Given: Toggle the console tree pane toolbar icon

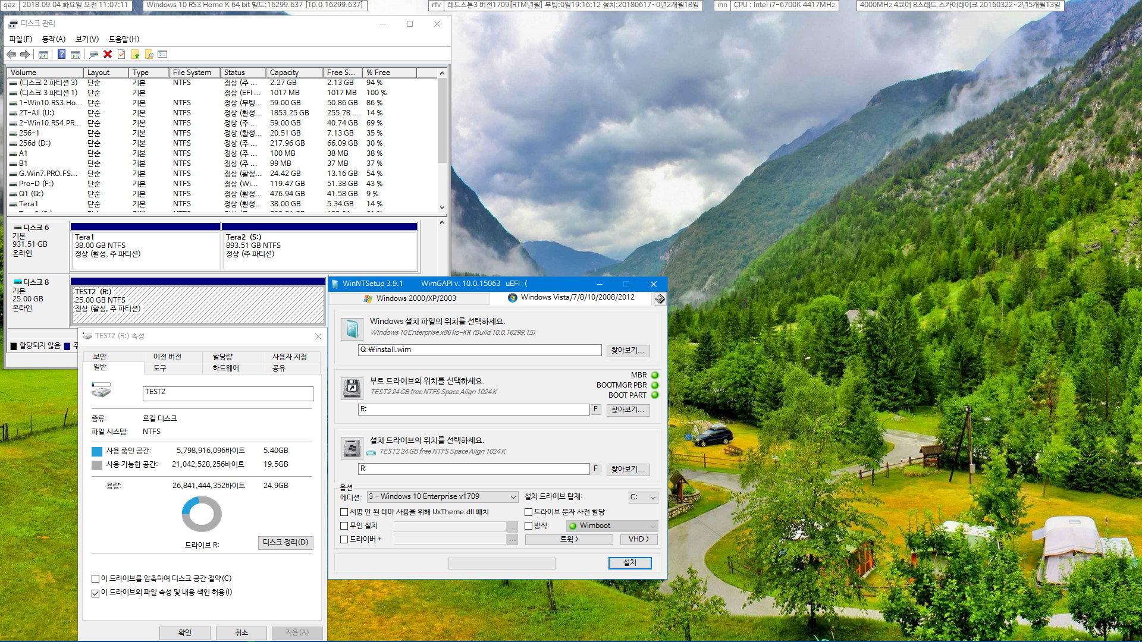Looking at the screenshot, I should coord(43,55).
